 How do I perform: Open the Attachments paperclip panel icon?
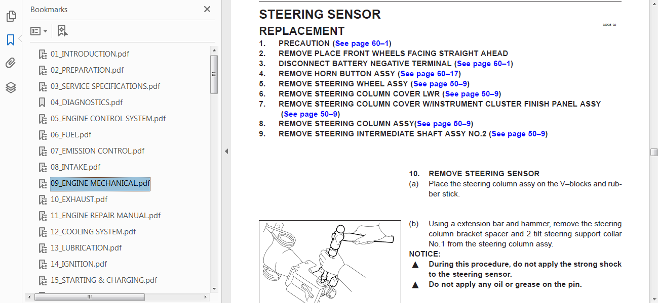11,63
